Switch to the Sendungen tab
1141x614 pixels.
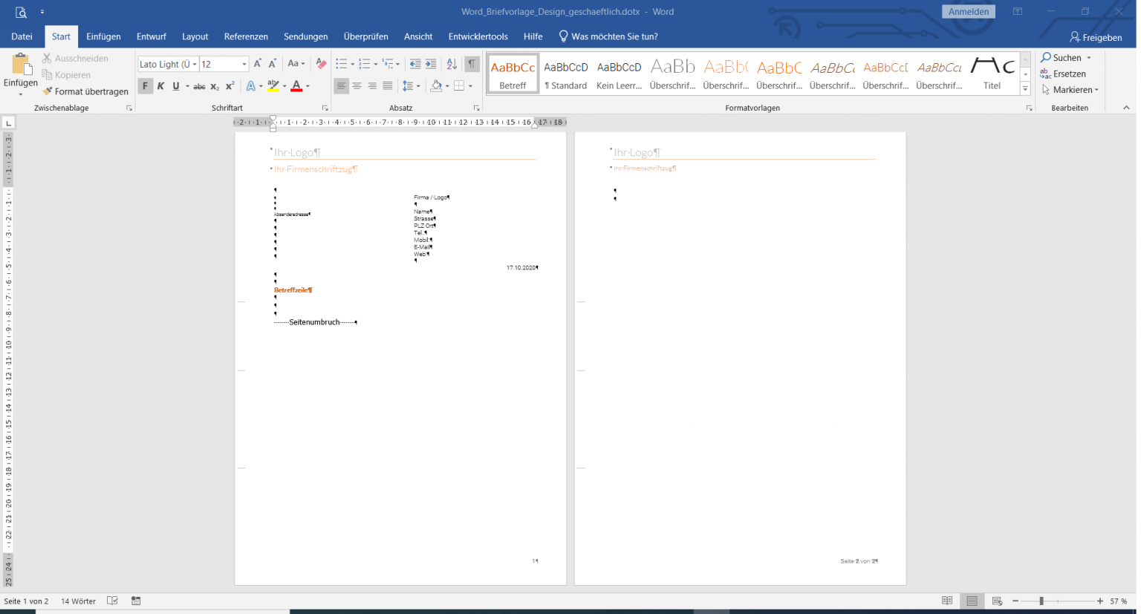(305, 36)
